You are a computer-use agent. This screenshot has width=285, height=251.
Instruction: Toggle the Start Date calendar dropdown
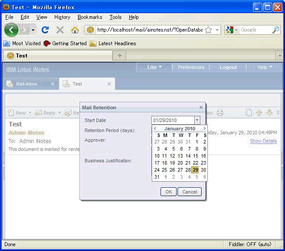coord(197,120)
